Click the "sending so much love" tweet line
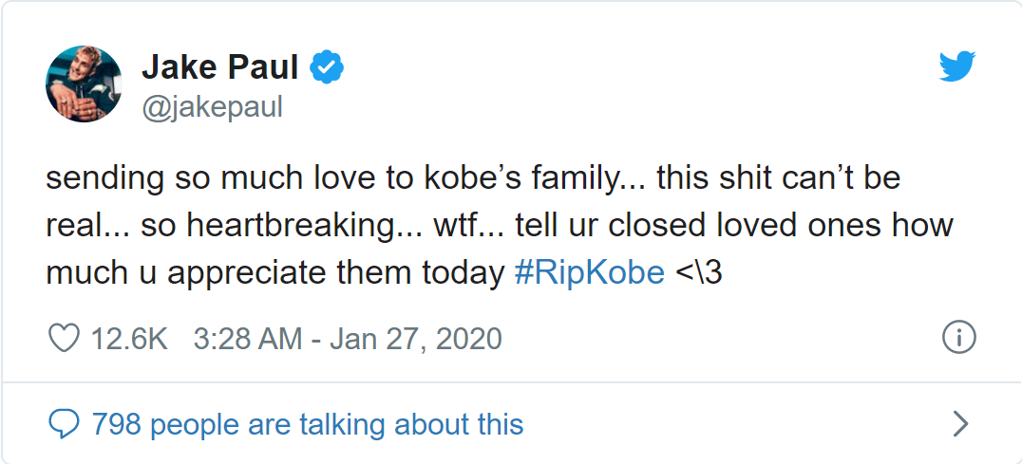1022x464 pixels. pos(473,179)
